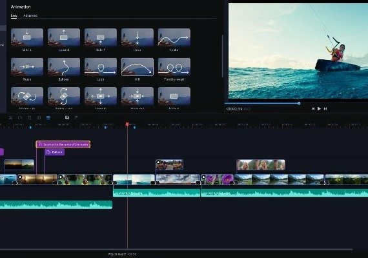Image resolution: width=368 pixels, height=258 pixels.
Task: Select the green lagoon boat video clip
Action: point(85,179)
